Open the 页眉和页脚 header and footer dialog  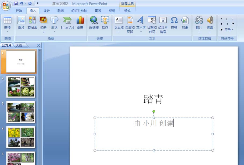(130, 25)
